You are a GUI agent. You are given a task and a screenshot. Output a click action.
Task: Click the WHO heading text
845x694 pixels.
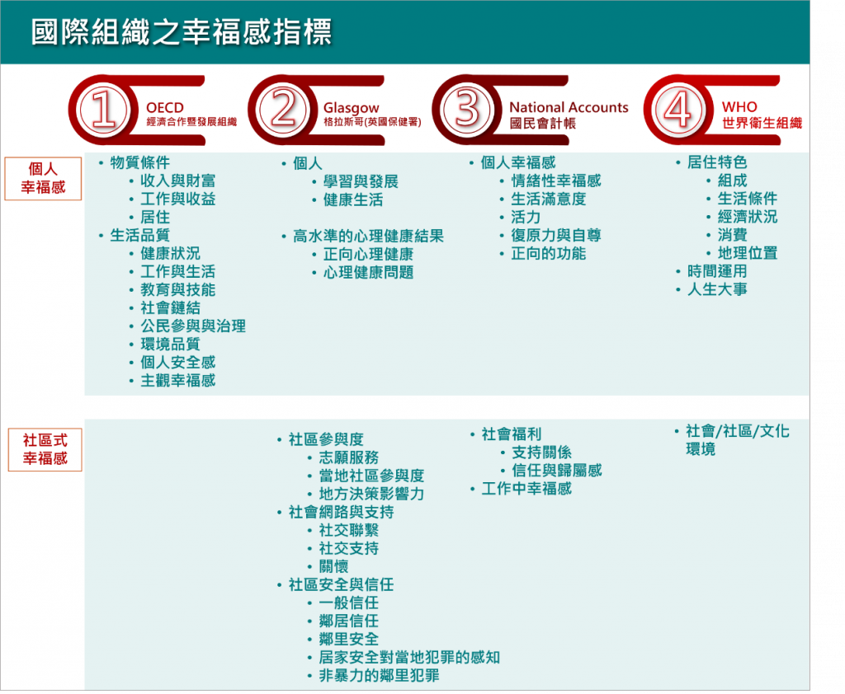click(x=739, y=106)
